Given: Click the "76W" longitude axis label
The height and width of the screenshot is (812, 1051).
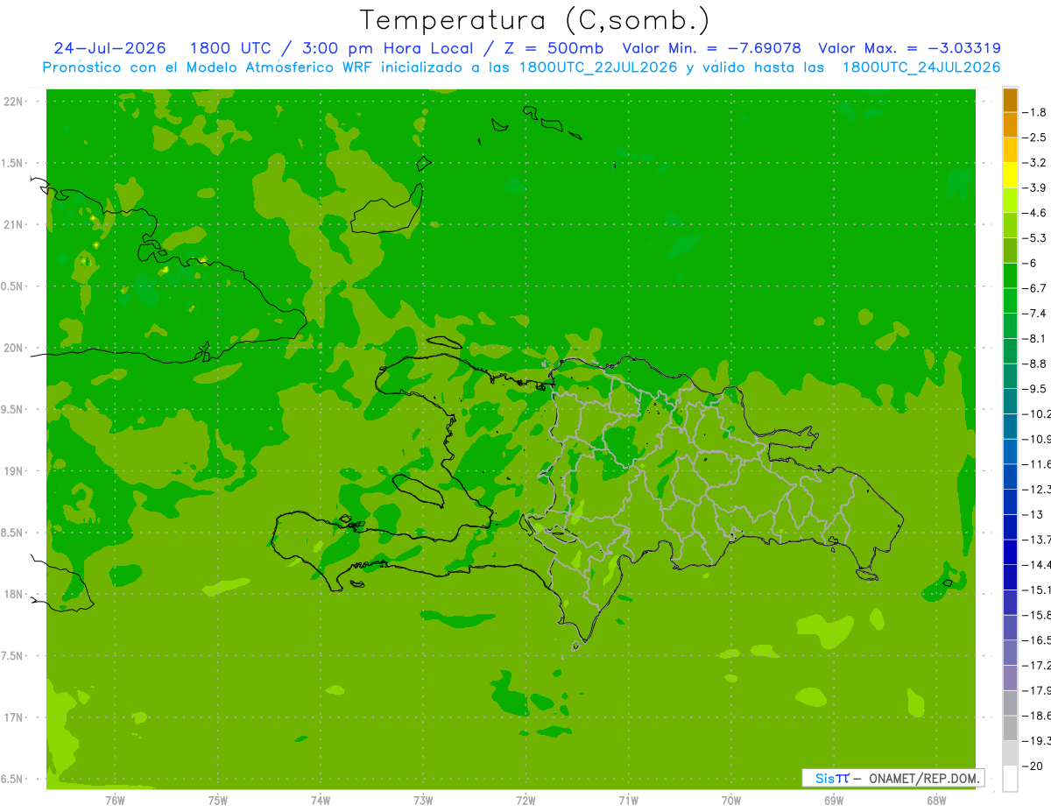Looking at the screenshot, I should pyautogui.click(x=115, y=800).
